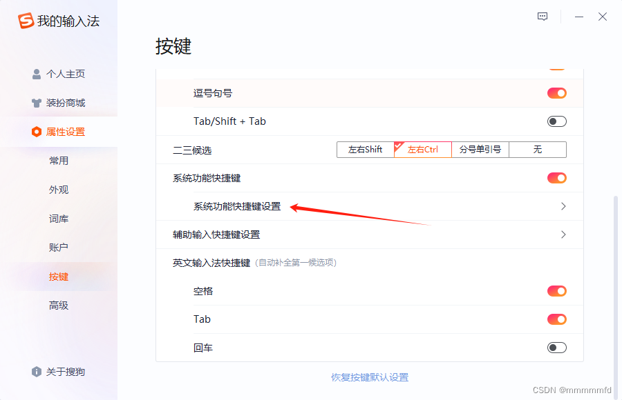The width and height of the screenshot is (622, 400).
Task: Click the 按键 page title
Action: pyautogui.click(x=173, y=46)
